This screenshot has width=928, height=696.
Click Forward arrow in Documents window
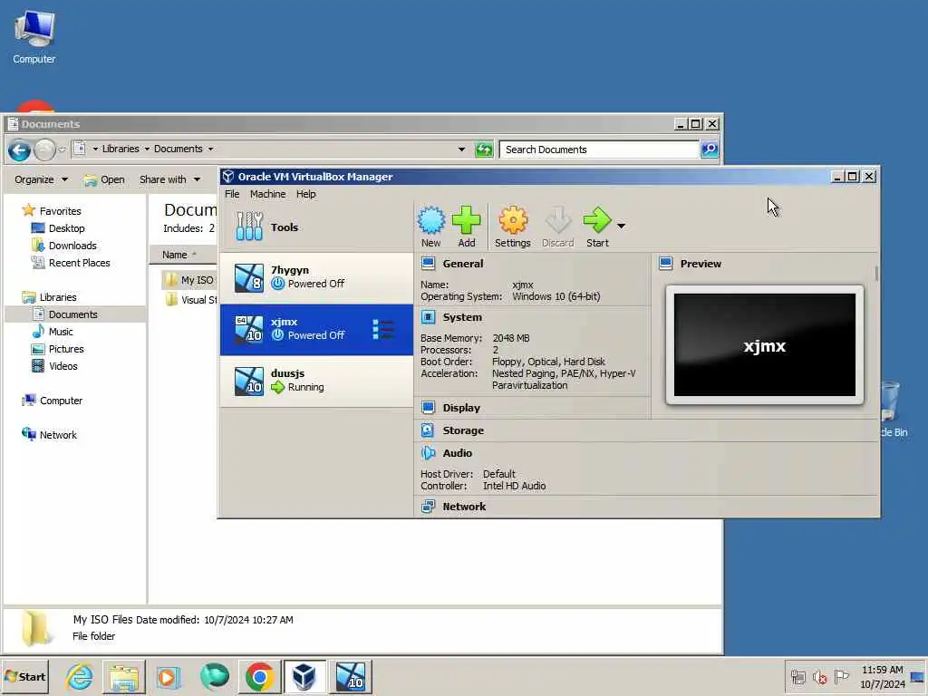click(x=44, y=150)
